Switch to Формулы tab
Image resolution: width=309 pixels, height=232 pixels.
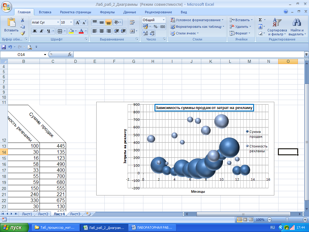point(107,12)
